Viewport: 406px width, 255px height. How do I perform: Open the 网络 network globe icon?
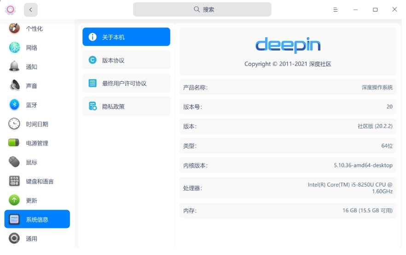[14, 47]
